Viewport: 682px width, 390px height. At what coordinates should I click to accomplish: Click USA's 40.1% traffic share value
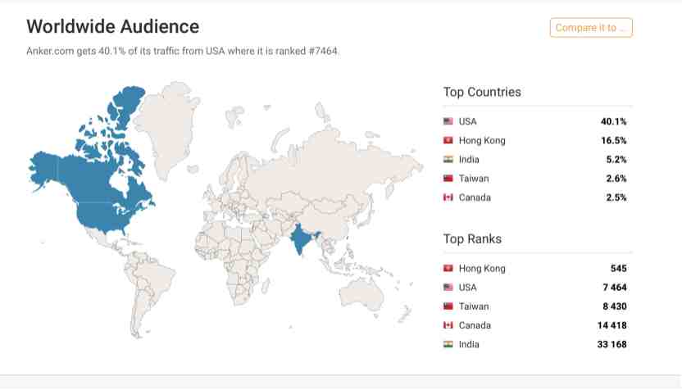click(x=614, y=121)
